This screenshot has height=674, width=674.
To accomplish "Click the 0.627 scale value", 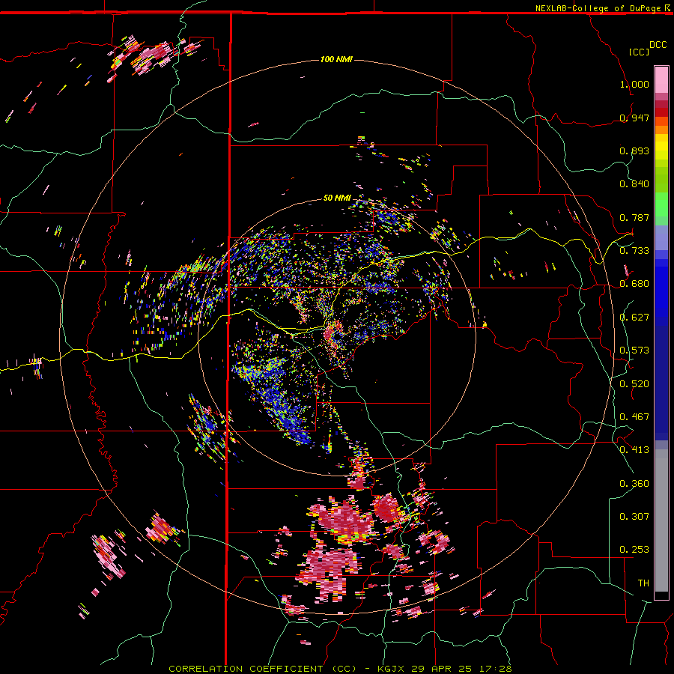I will tap(634, 318).
